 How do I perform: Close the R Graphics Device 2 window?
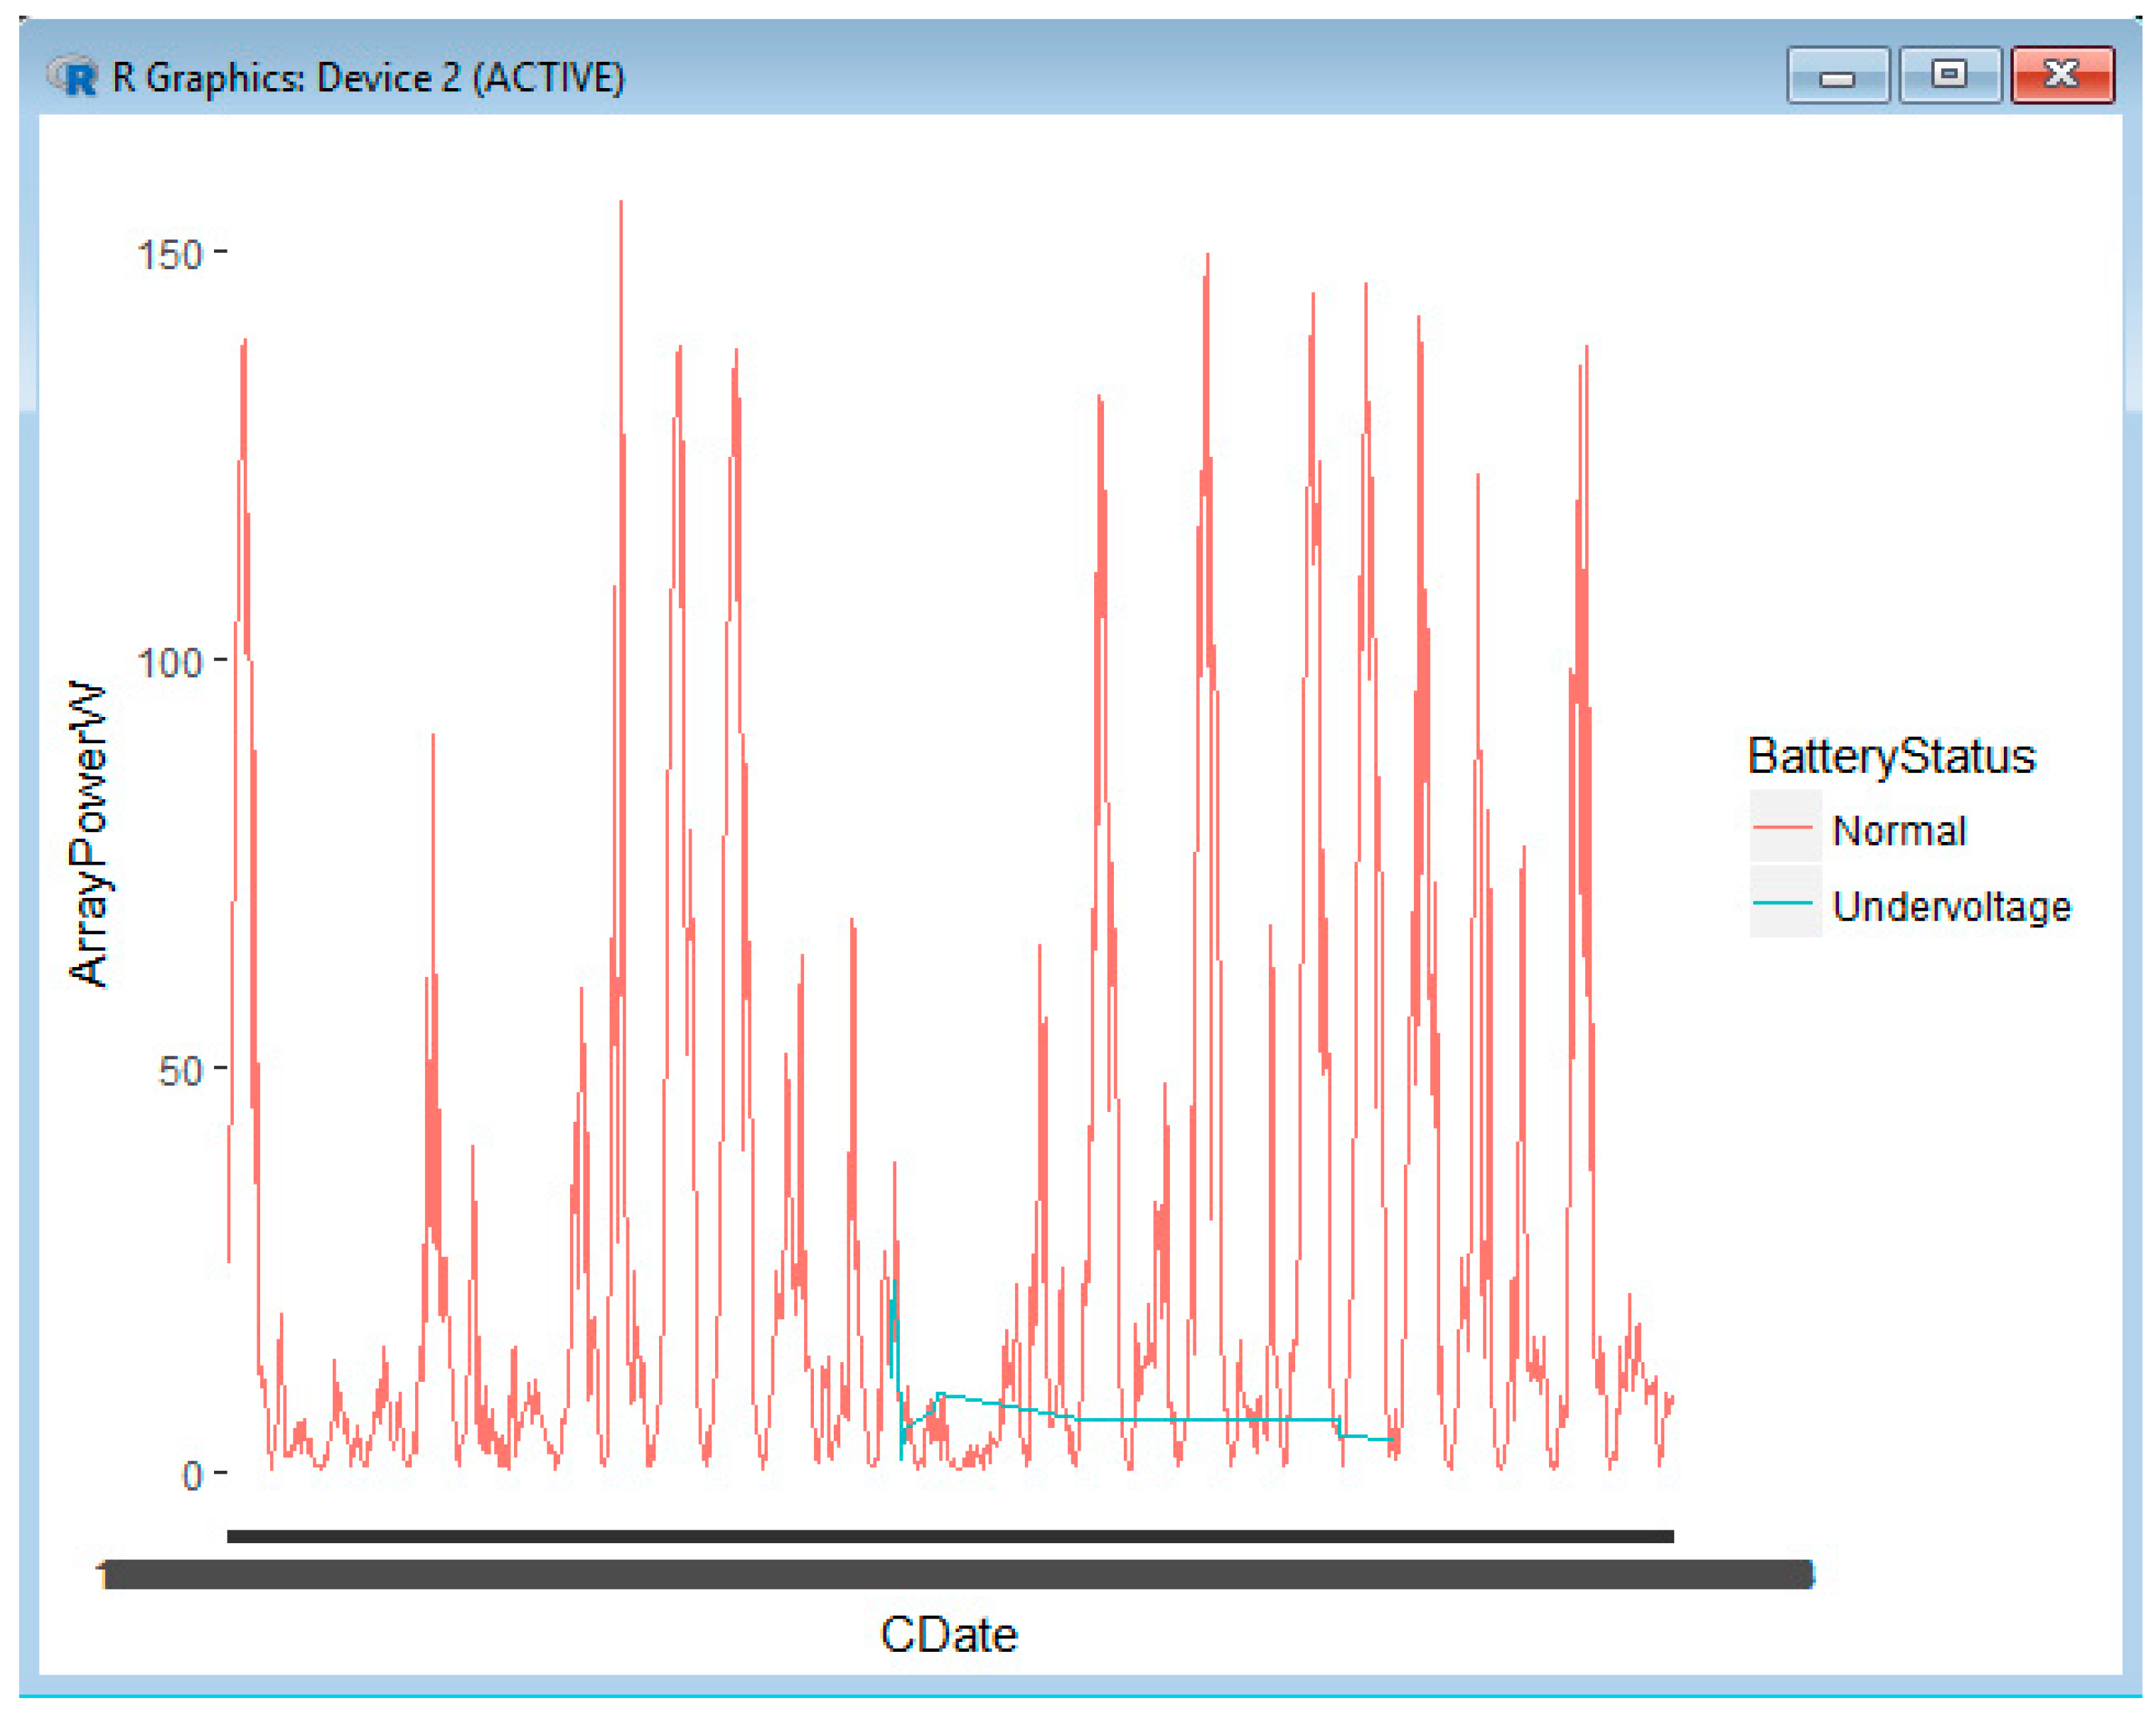point(2062,76)
